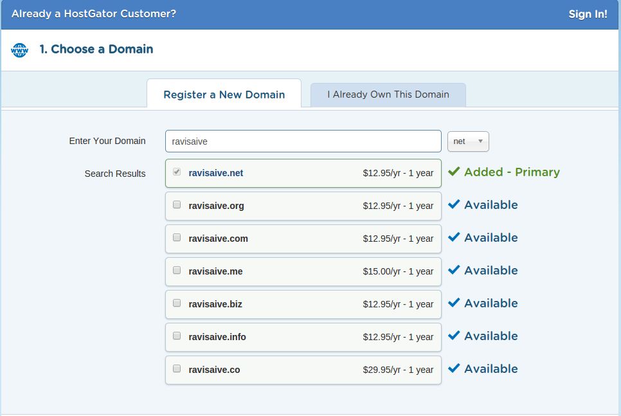Enable the ravisaive.com domain checkbox
621x416 pixels.
point(177,238)
